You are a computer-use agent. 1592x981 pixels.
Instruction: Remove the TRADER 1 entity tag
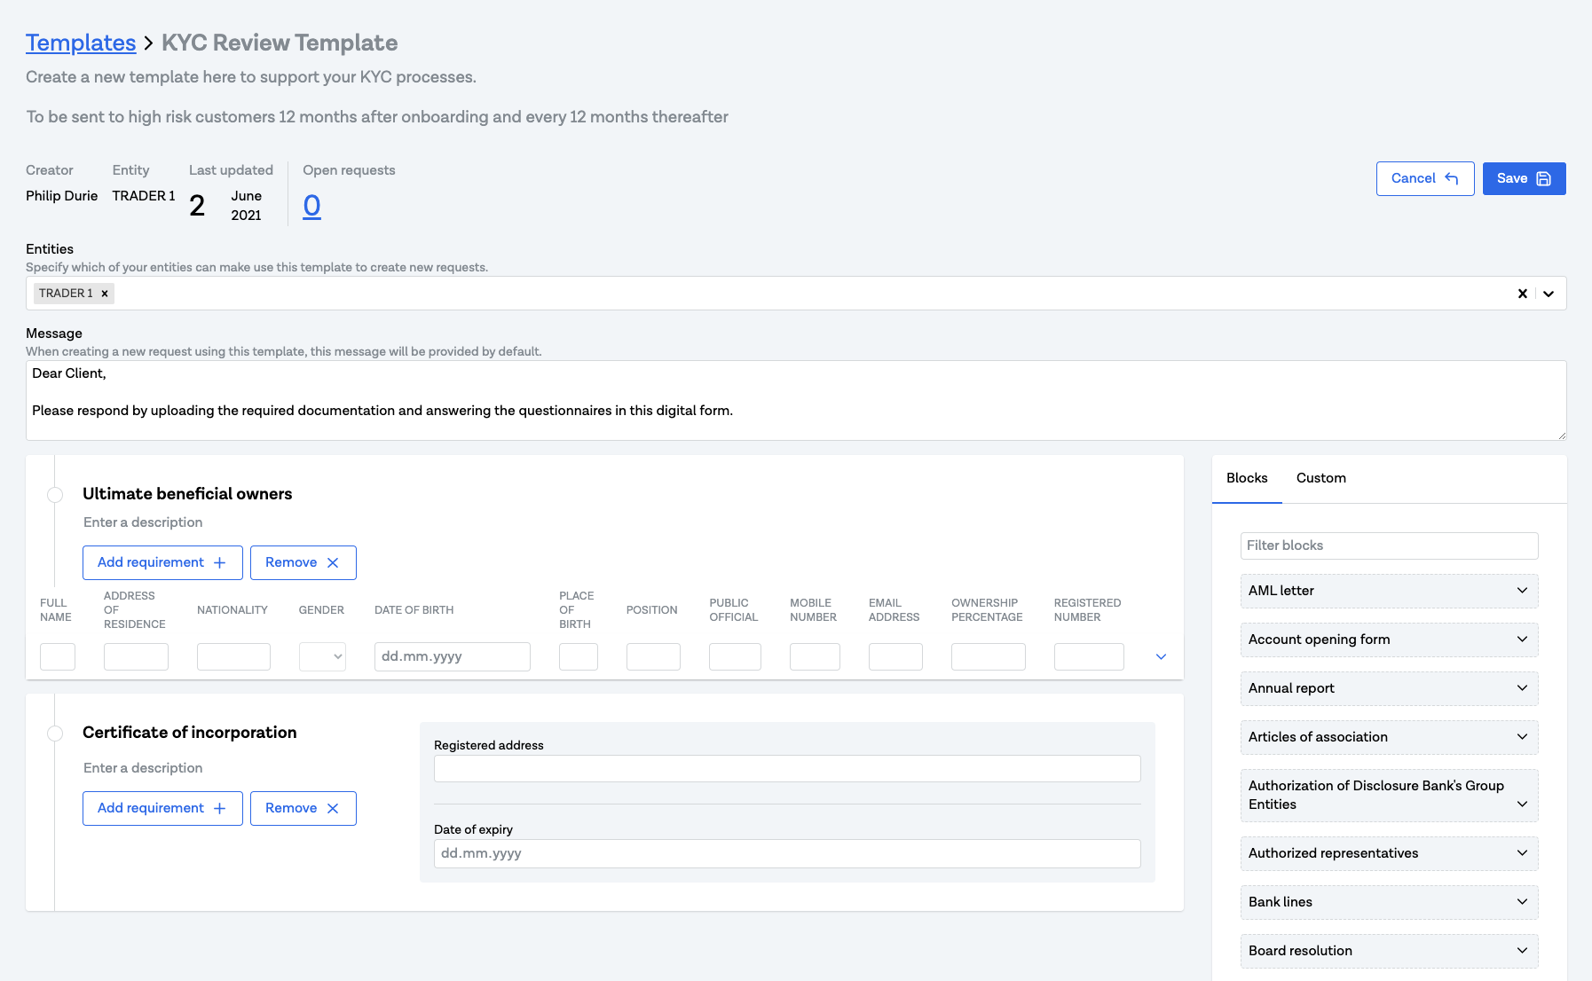[105, 294]
